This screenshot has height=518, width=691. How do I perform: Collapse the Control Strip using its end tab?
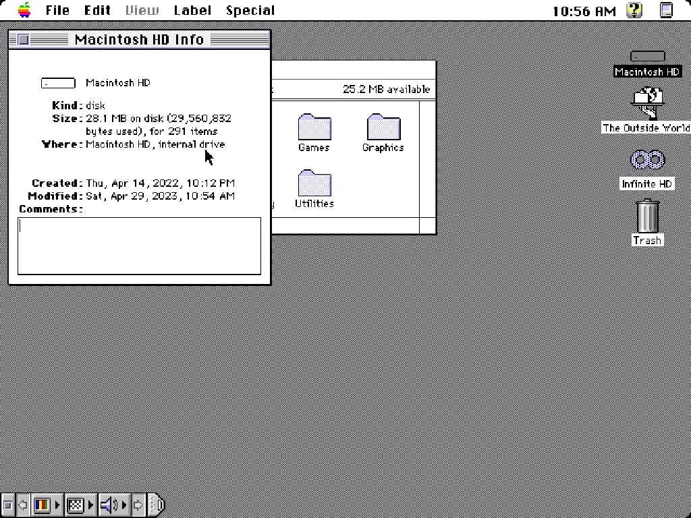[x=156, y=505]
